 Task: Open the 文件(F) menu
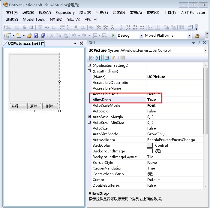pos(12,13)
